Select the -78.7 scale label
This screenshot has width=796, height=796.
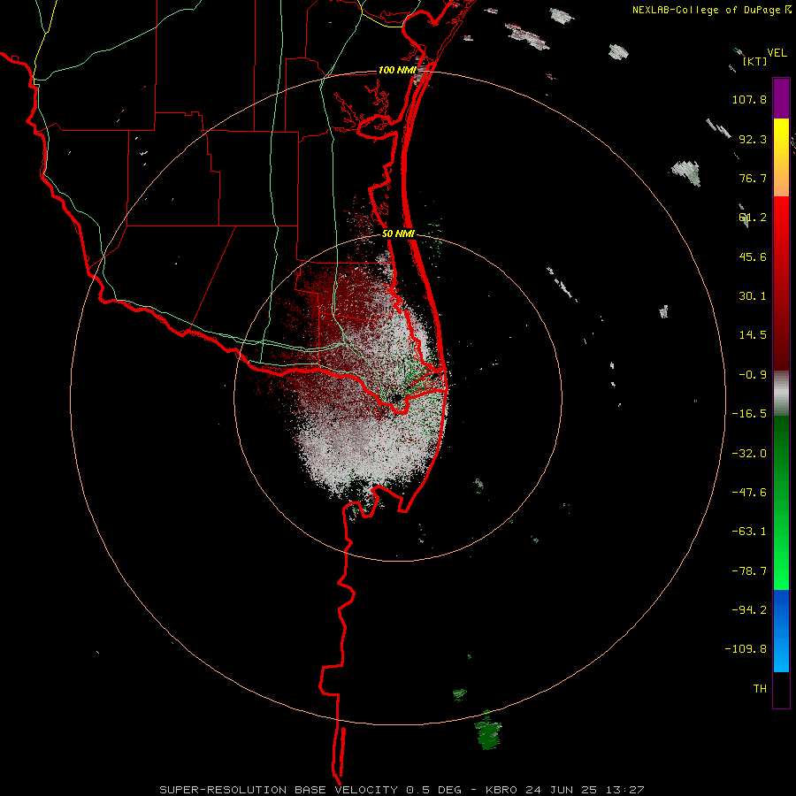click(749, 571)
